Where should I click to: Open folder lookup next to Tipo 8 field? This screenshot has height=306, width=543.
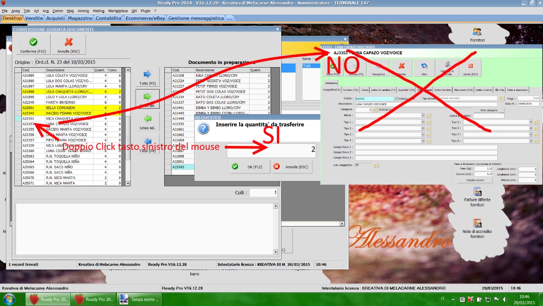coord(536,141)
